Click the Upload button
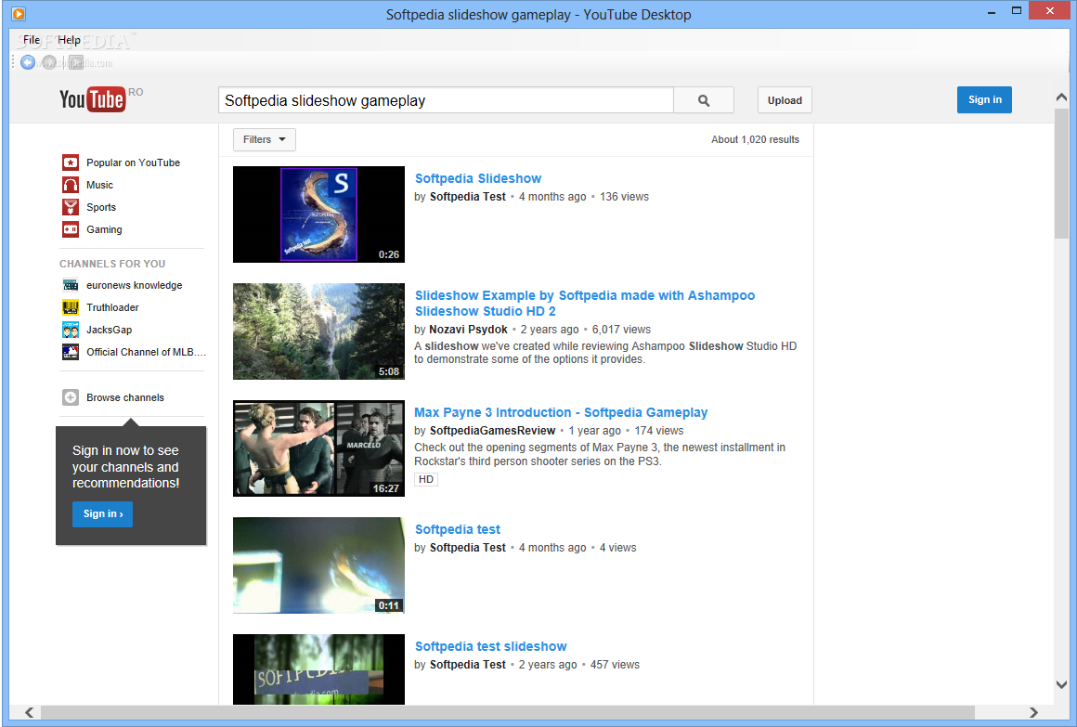Image resolution: width=1077 pixels, height=727 pixels. click(x=785, y=100)
